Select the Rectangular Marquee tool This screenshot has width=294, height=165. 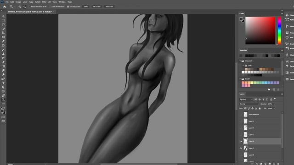pyautogui.click(x=3, y=20)
